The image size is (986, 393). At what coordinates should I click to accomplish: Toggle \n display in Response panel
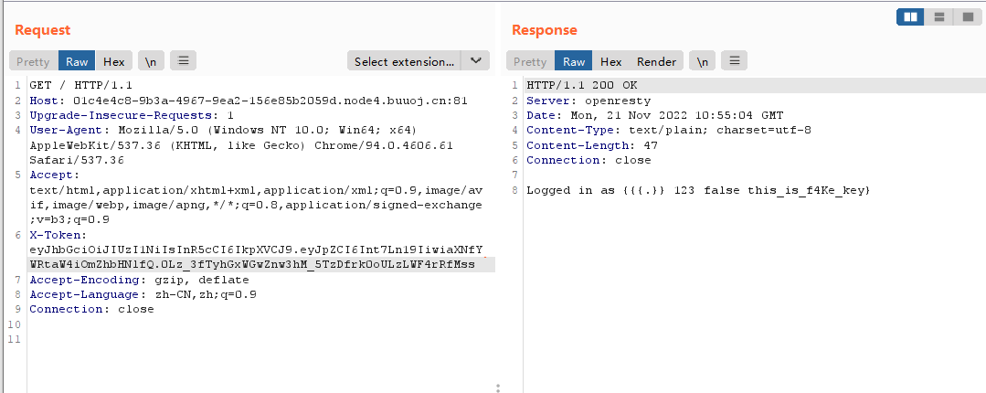pos(702,61)
